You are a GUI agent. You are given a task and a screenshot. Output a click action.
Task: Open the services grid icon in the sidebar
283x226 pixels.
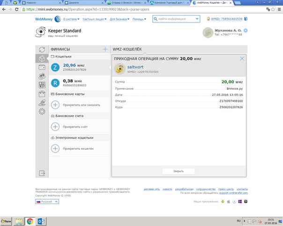pyautogui.click(x=42, y=85)
